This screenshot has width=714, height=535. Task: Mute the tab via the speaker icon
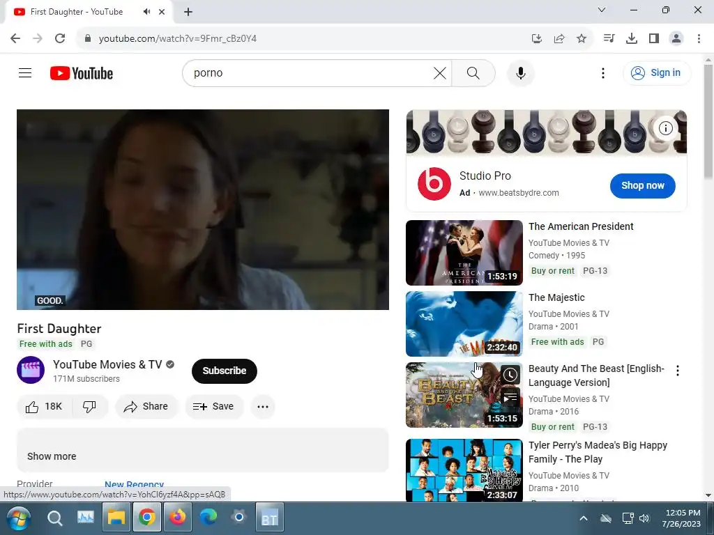(x=146, y=12)
